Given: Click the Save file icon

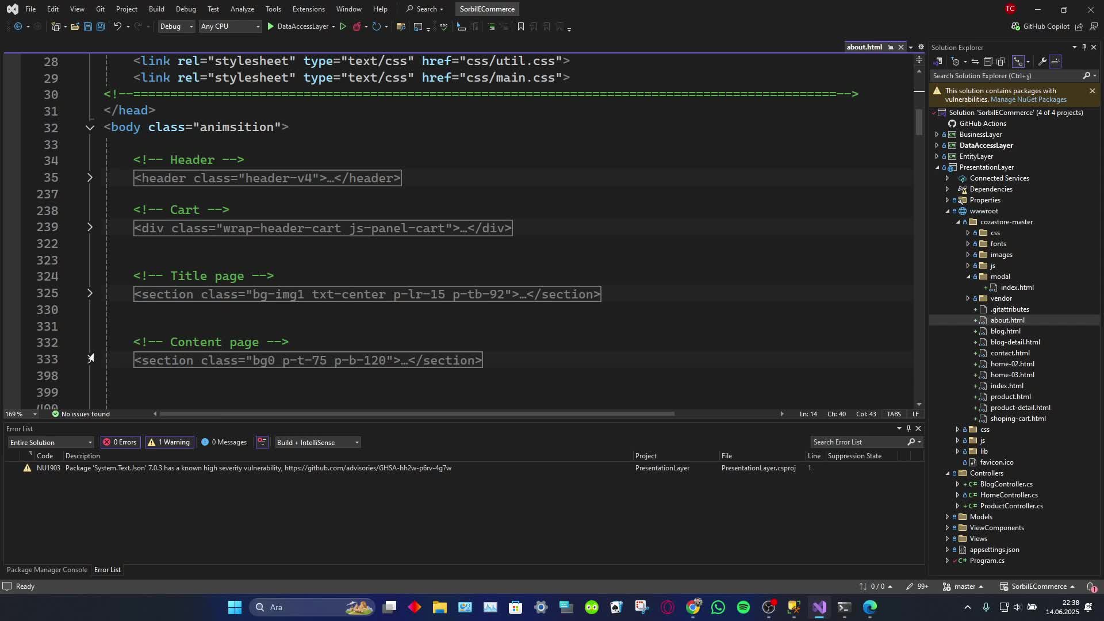Looking at the screenshot, I should [x=87, y=26].
